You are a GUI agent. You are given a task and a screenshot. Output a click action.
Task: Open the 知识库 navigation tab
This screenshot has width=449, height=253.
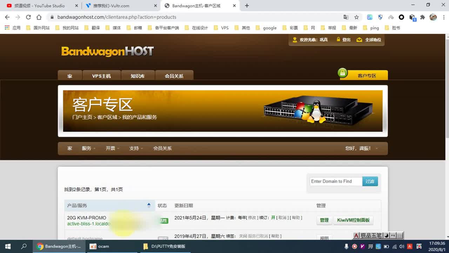click(138, 76)
